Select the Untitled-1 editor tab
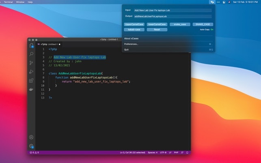The image size is (261, 163). click(49, 44)
